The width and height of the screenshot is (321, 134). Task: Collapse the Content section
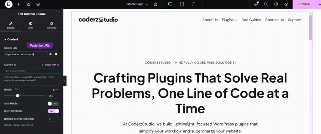tap(11, 39)
